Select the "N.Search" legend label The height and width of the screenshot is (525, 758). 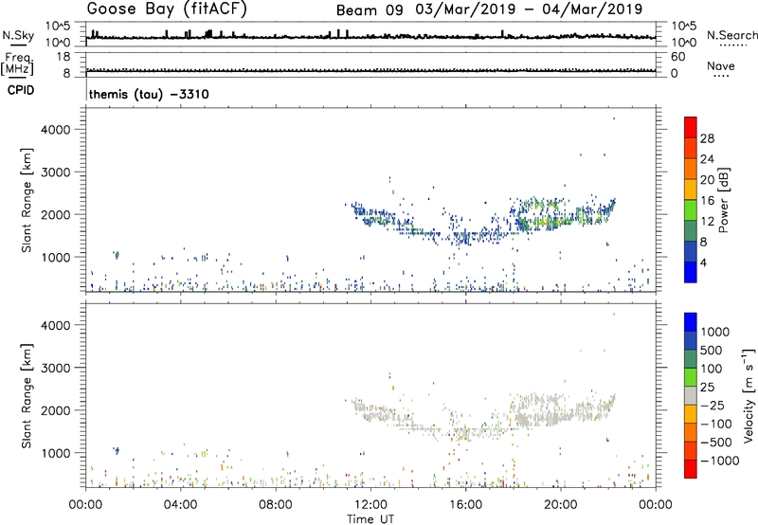point(731,35)
